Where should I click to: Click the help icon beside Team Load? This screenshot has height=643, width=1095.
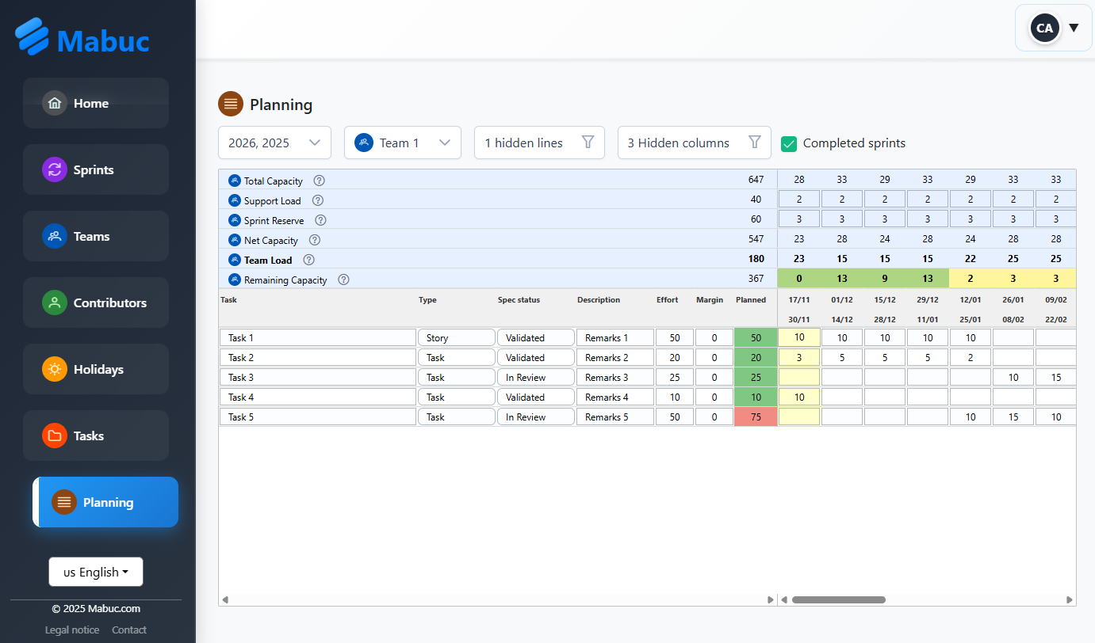tap(308, 260)
